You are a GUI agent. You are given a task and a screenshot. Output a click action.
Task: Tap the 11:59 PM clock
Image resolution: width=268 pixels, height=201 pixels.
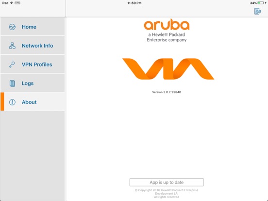point(134,3)
